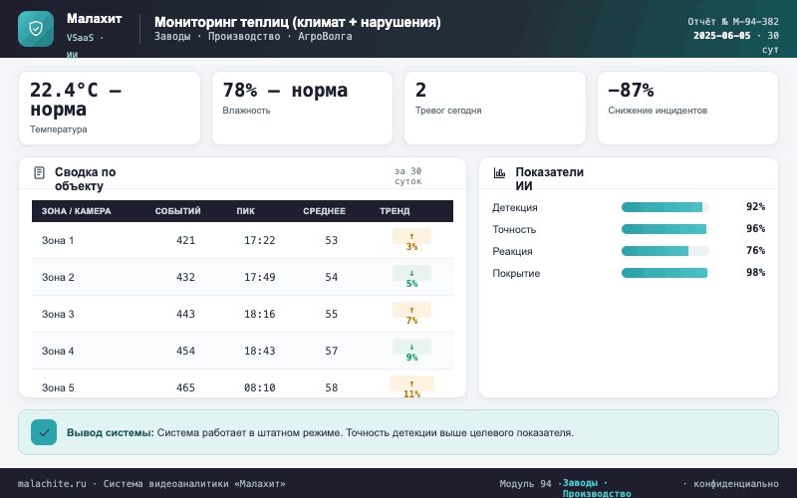797x498 pixels.
Task: Click the peak time 17:22
Action: point(260,241)
